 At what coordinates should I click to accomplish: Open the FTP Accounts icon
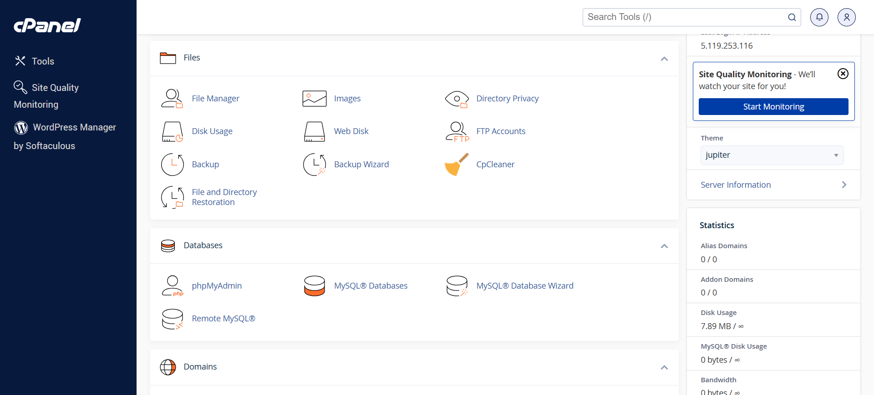pos(457,132)
